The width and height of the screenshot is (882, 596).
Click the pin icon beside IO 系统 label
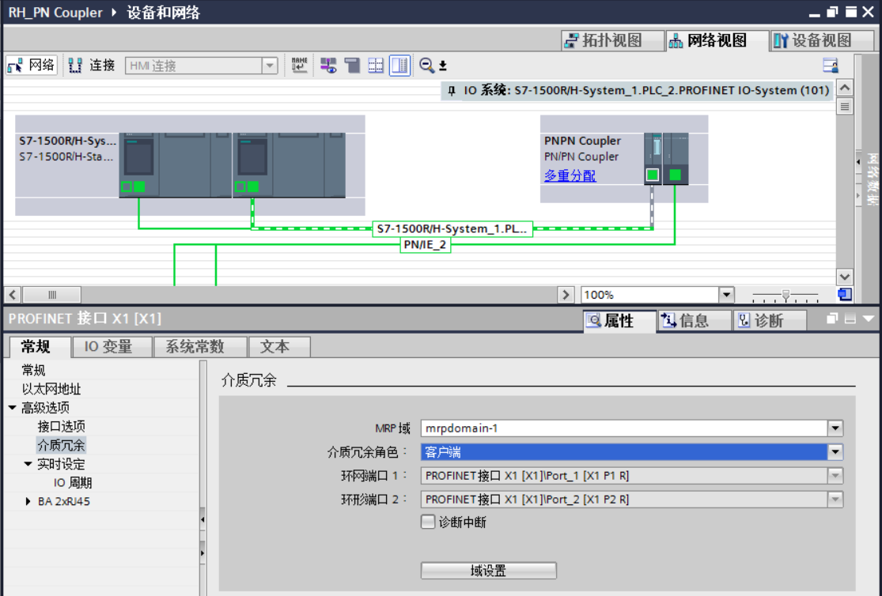[451, 91]
